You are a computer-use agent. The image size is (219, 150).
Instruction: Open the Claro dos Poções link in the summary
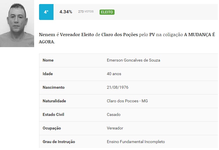click(119, 35)
